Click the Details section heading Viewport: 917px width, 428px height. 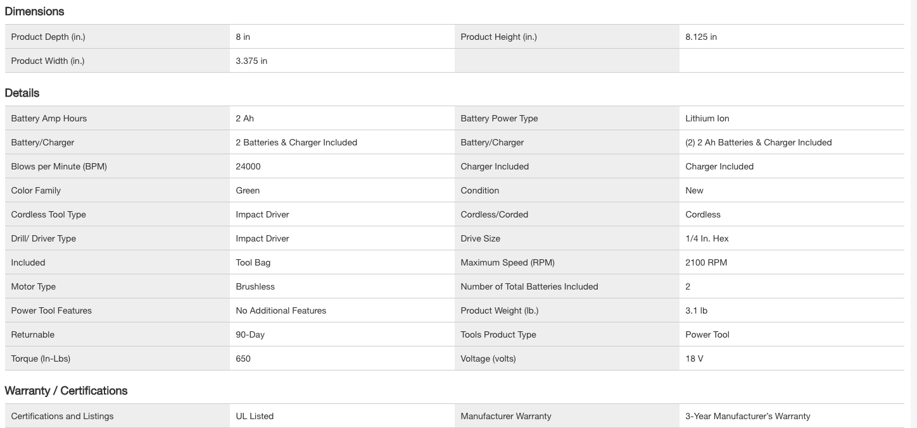click(22, 93)
